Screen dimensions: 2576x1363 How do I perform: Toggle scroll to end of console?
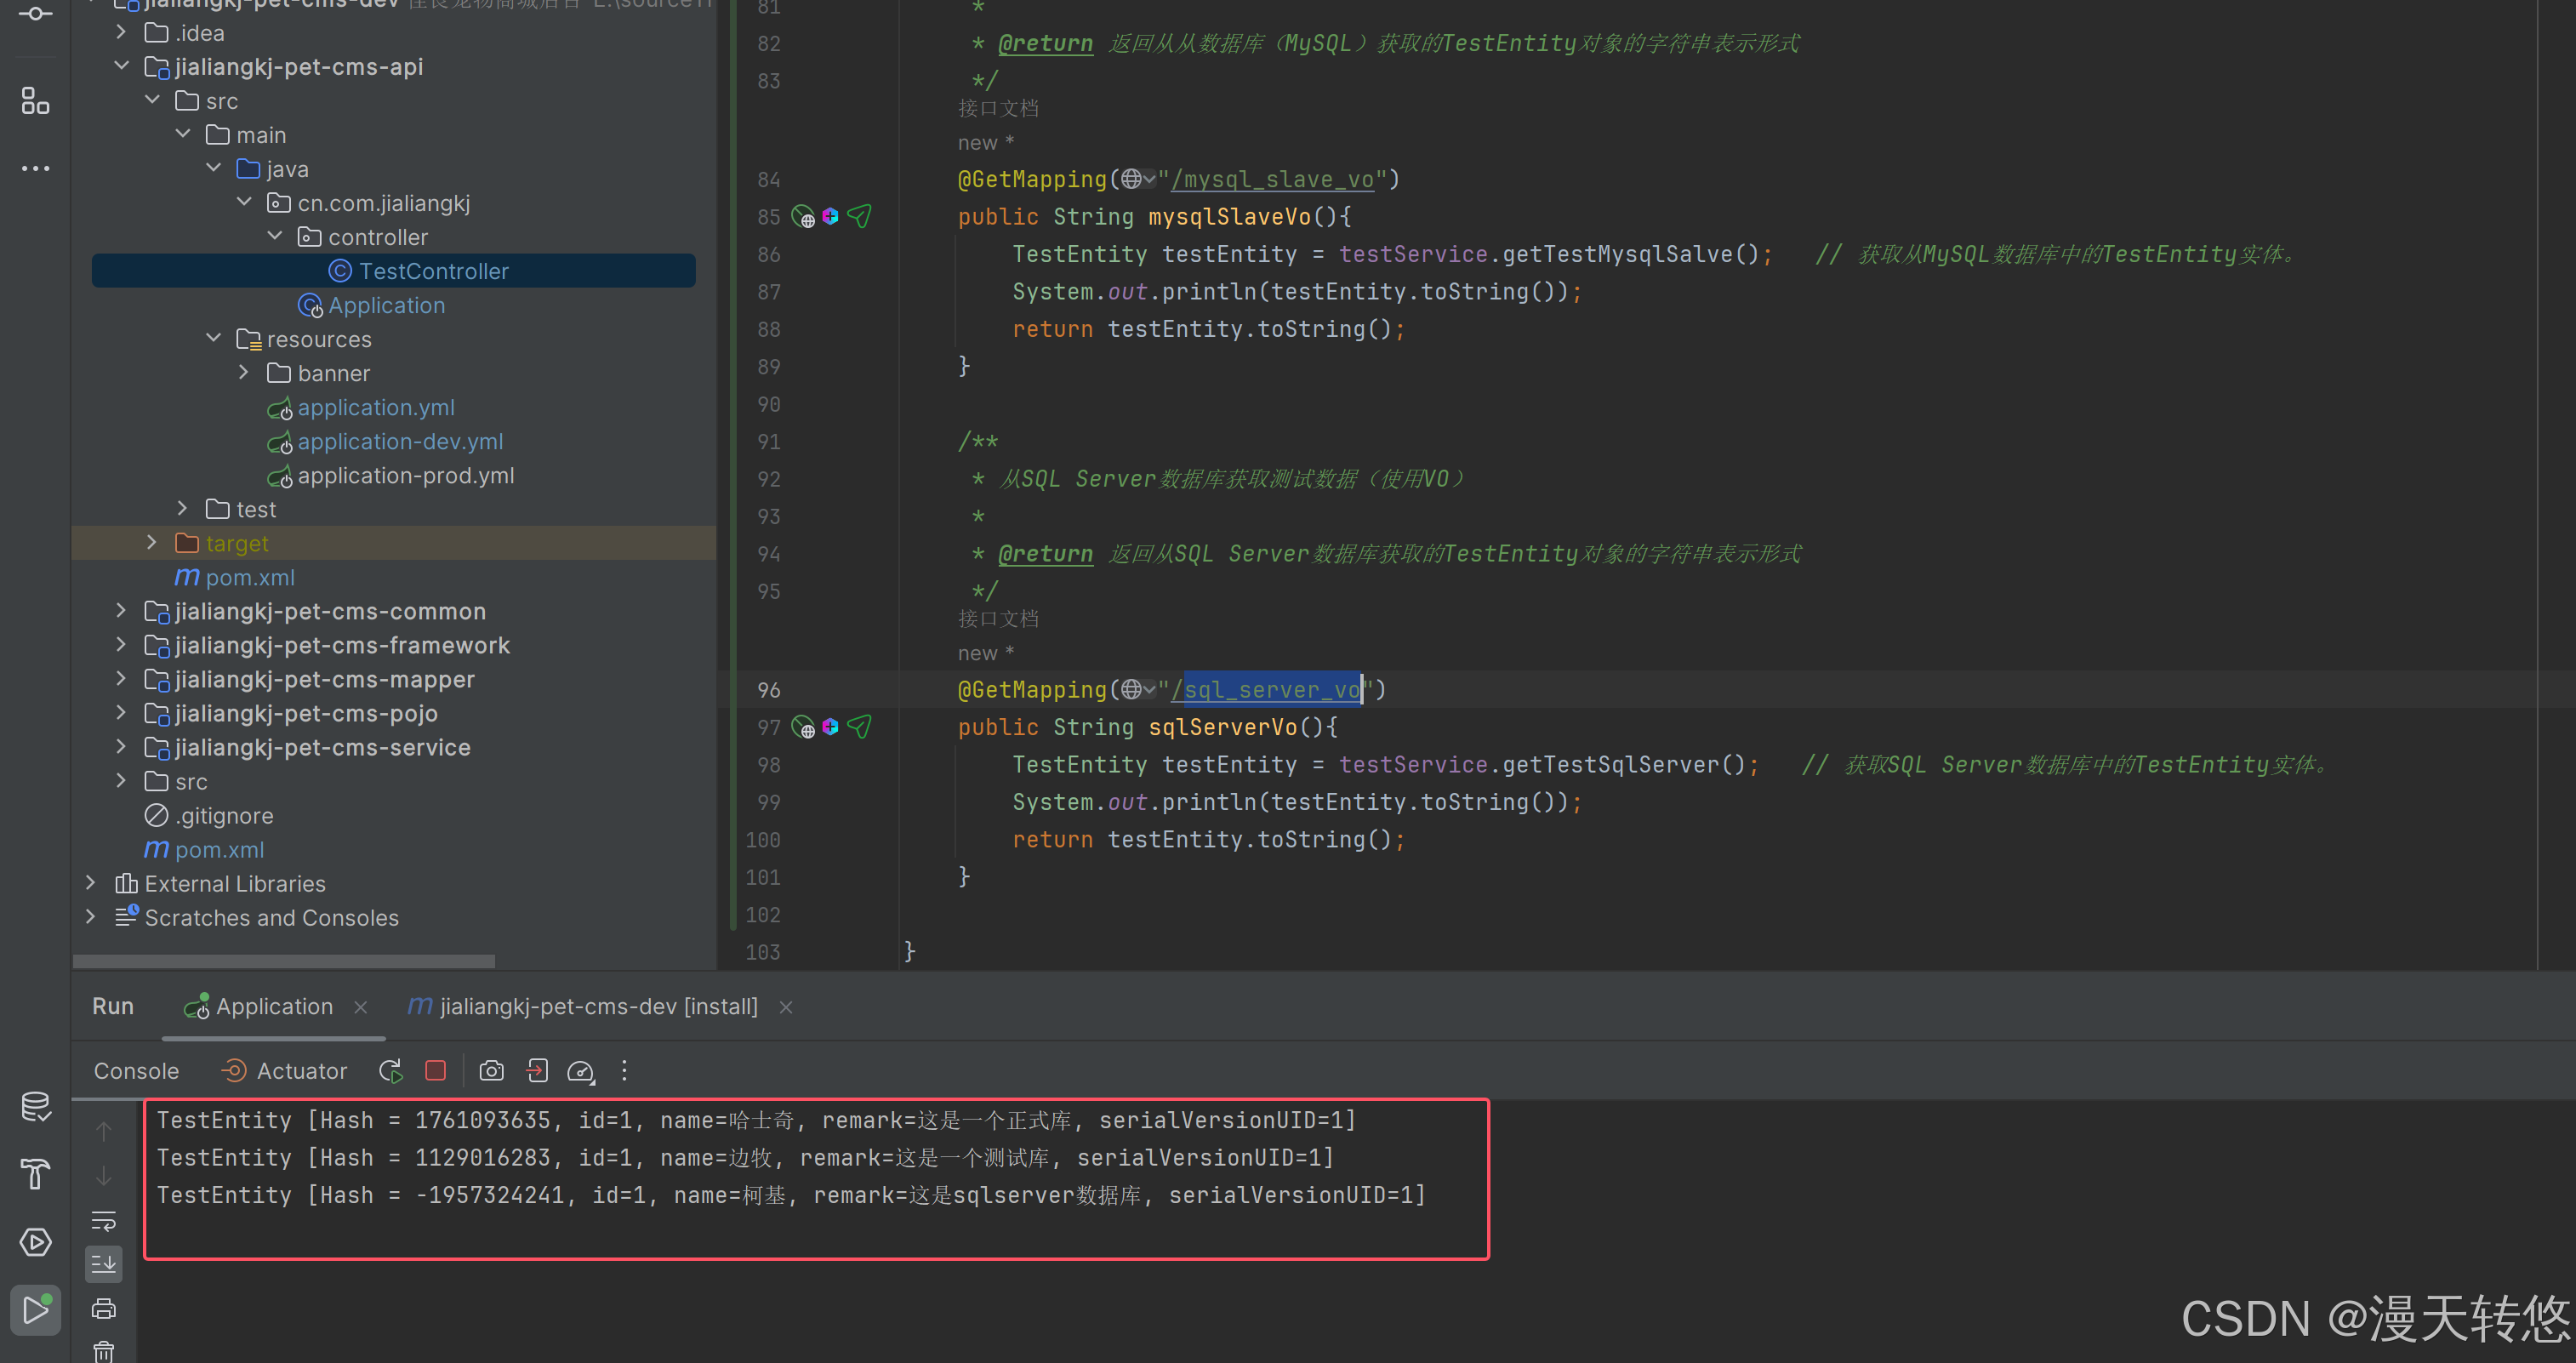point(104,1264)
